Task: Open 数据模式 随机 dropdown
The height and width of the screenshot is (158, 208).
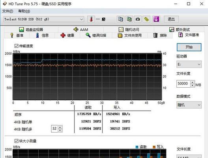Action: coord(189,105)
